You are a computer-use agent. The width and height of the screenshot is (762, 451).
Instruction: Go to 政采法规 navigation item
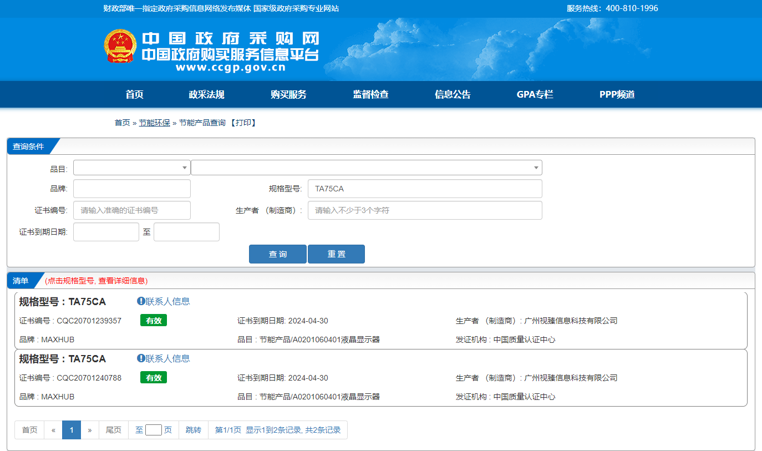206,94
